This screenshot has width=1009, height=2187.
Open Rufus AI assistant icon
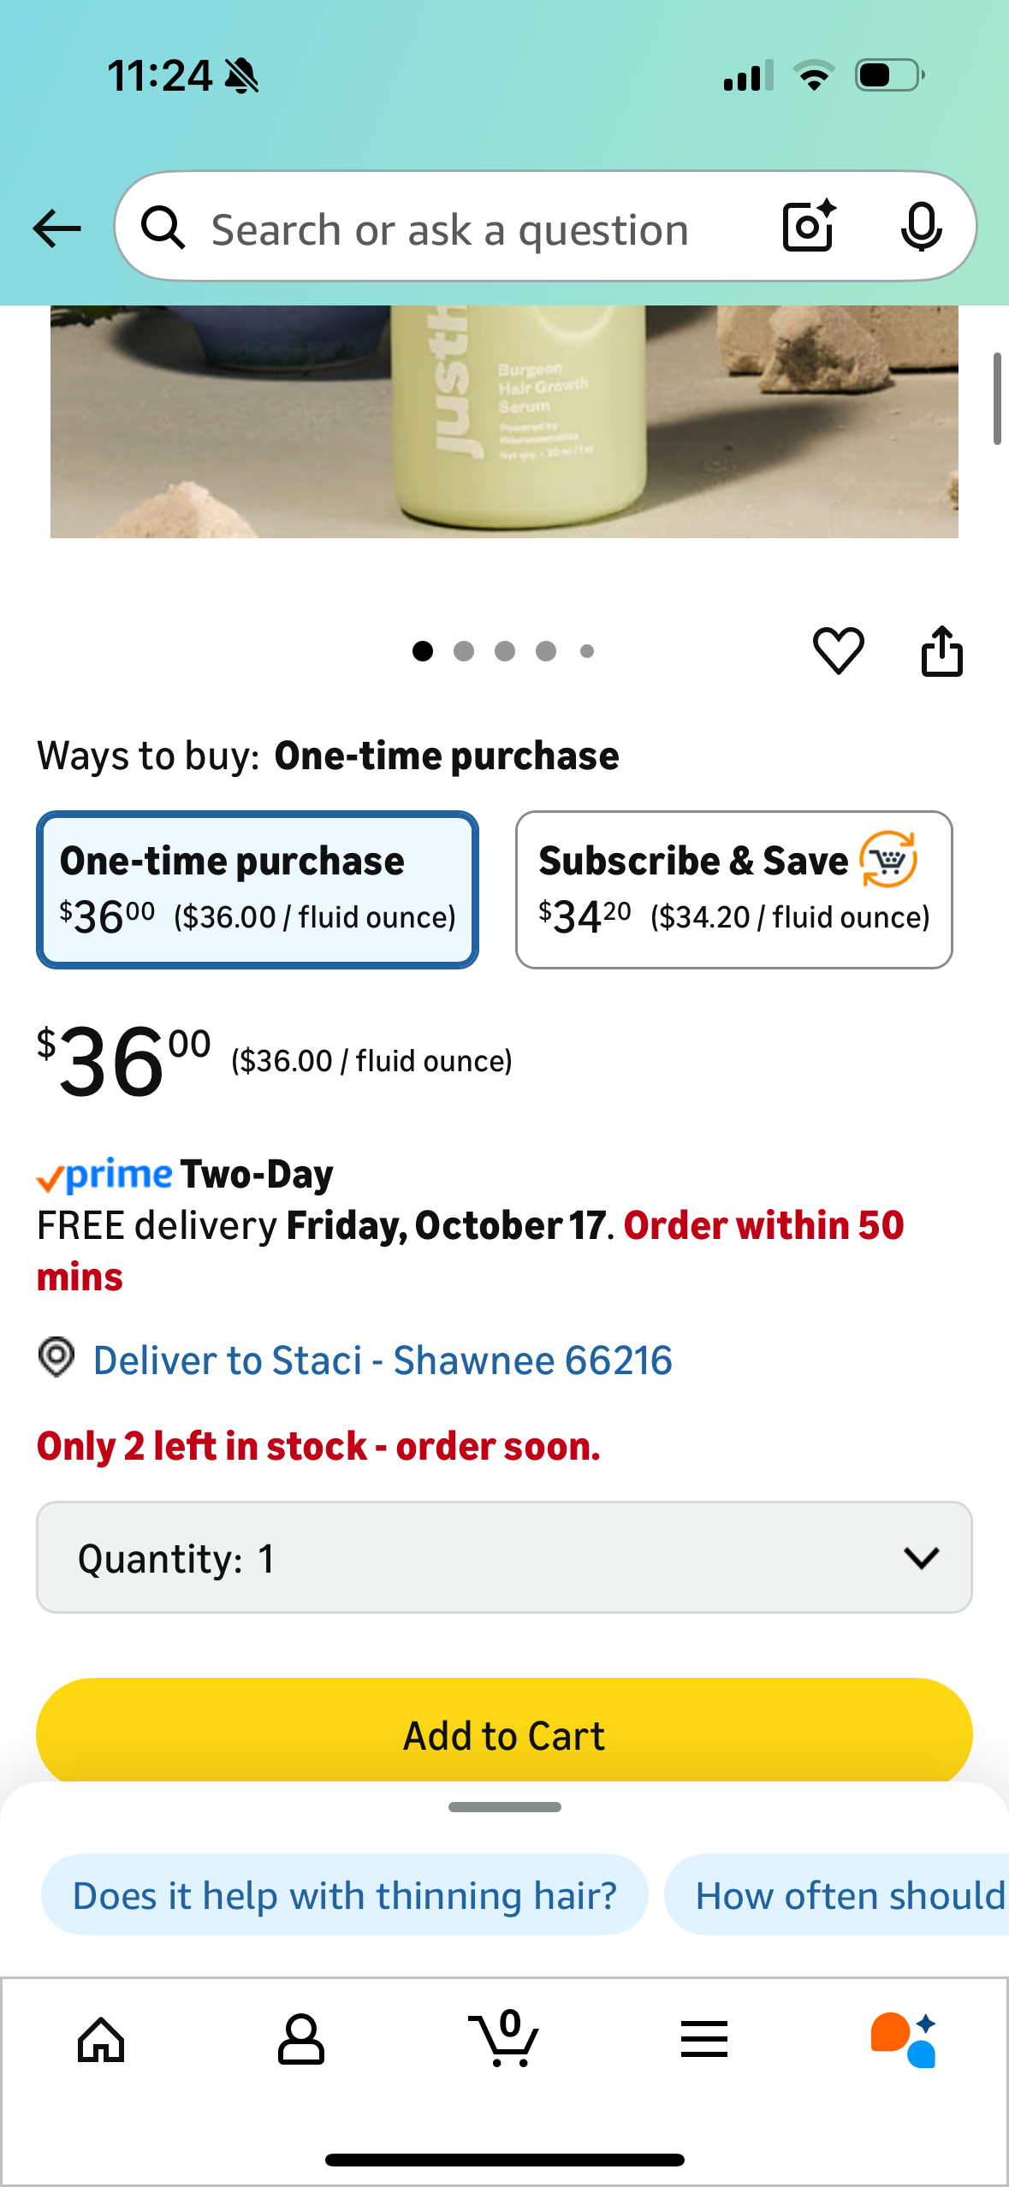[x=904, y=2040]
